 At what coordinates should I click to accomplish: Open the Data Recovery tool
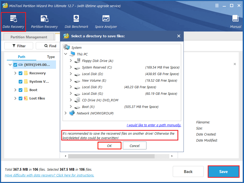pyautogui.click(x=13, y=22)
